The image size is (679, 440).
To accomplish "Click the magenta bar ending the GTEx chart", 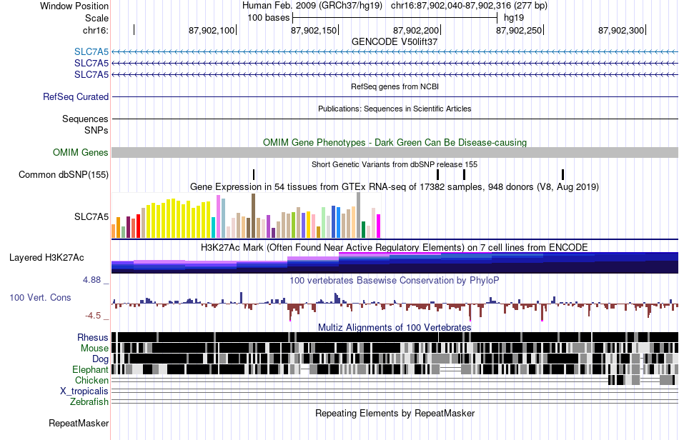I will click(379, 226).
